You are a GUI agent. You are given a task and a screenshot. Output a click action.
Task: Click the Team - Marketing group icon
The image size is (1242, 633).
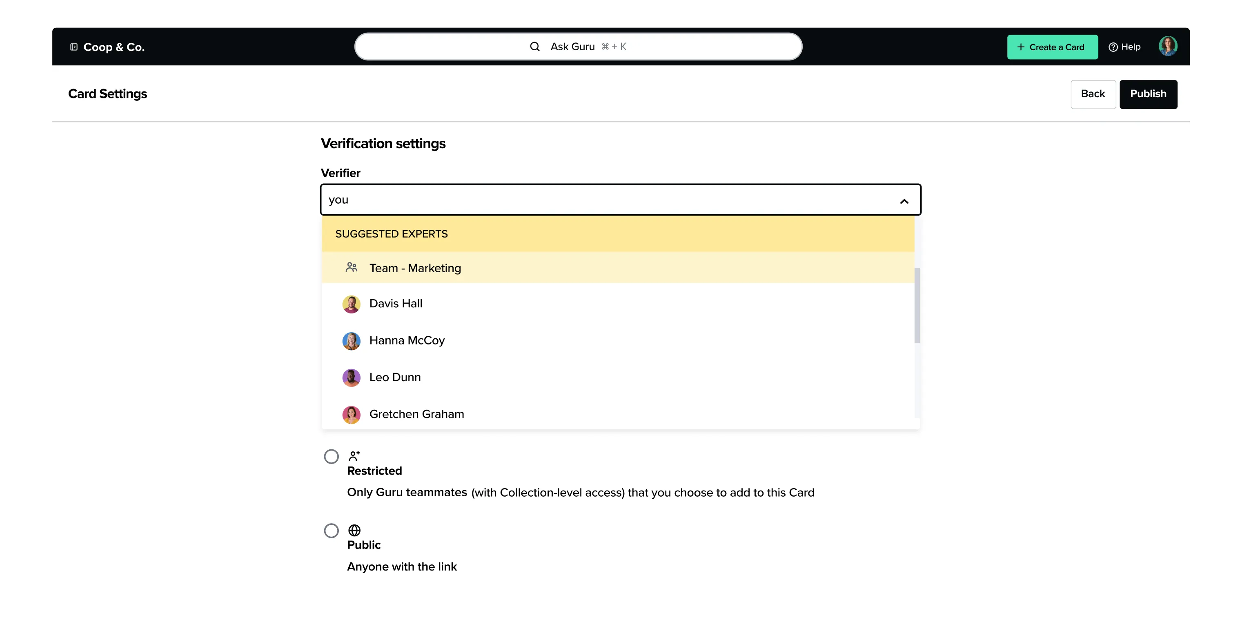click(351, 268)
